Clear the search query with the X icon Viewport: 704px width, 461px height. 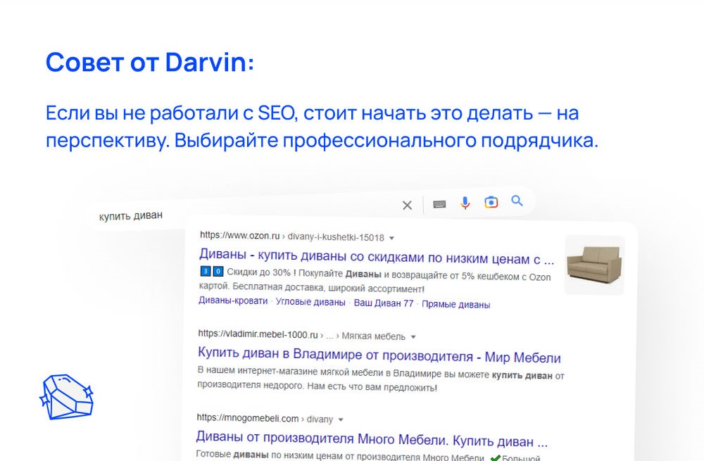(x=407, y=205)
